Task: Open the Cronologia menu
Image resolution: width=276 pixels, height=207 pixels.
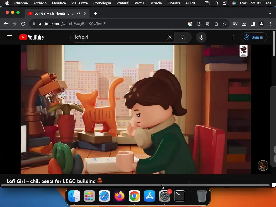Action: tap(102, 3)
